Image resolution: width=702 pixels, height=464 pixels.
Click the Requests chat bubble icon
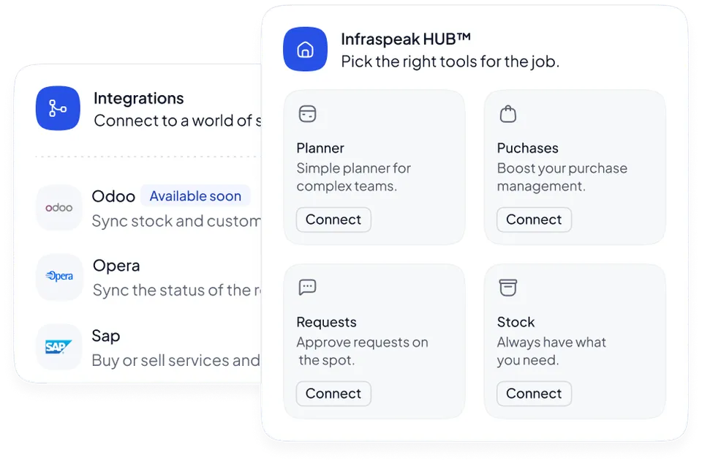pyautogui.click(x=308, y=288)
